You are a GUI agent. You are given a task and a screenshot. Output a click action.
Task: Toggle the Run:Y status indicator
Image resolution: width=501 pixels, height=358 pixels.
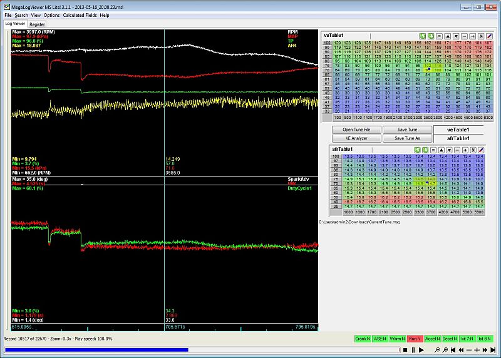[x=415, y=339]
